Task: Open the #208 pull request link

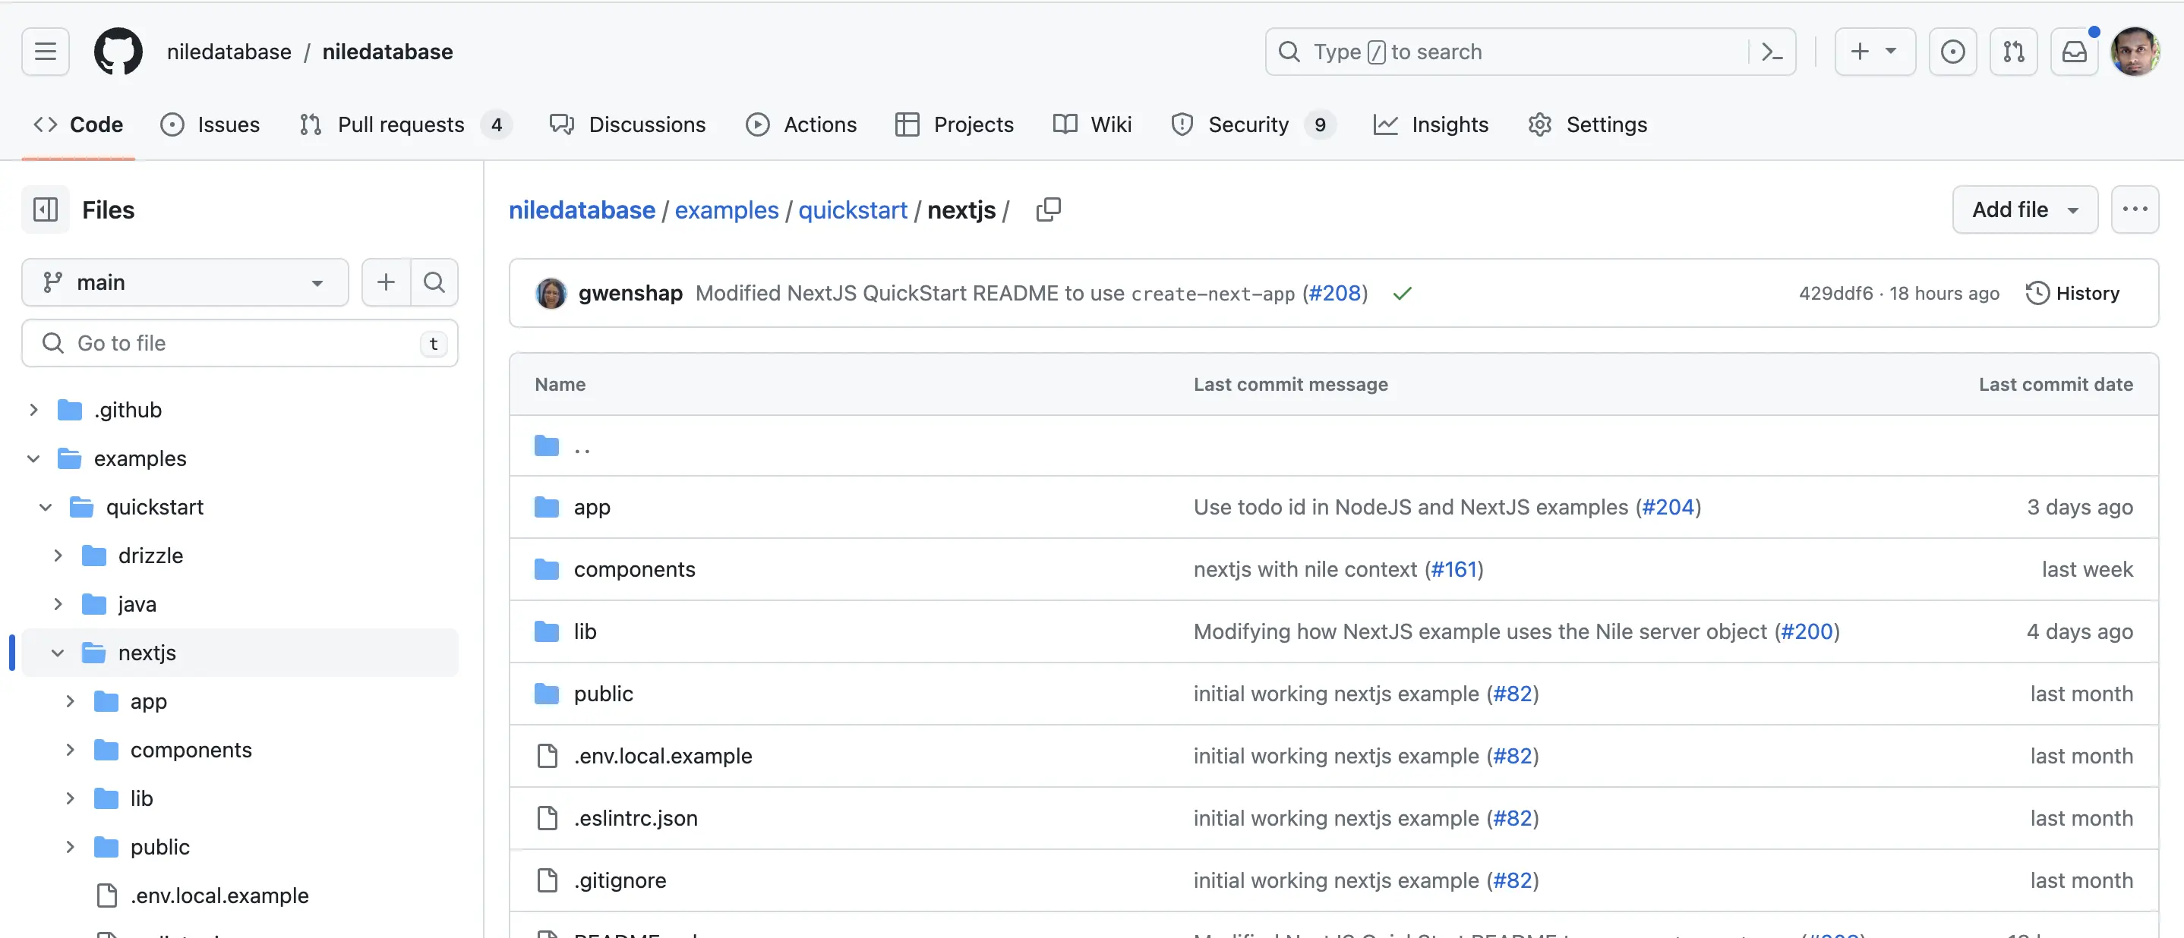Action: click(x=1334, y=293)
